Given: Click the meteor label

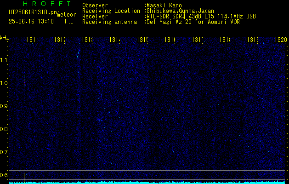Looking at the screenshot, I should click(67, 15).
